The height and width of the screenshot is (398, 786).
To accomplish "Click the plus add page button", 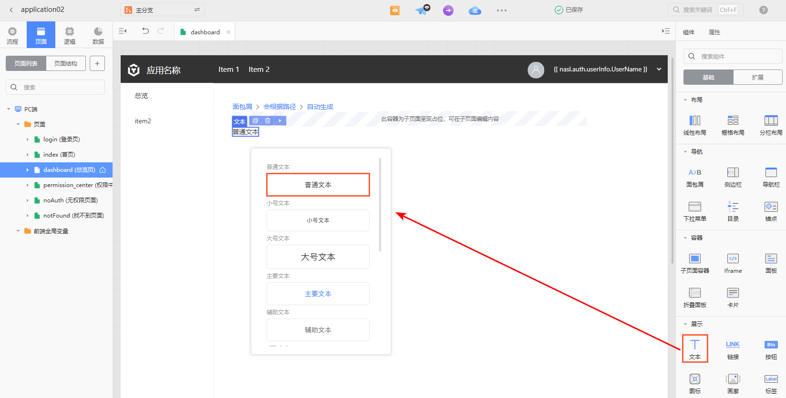I will pos(97,63).
